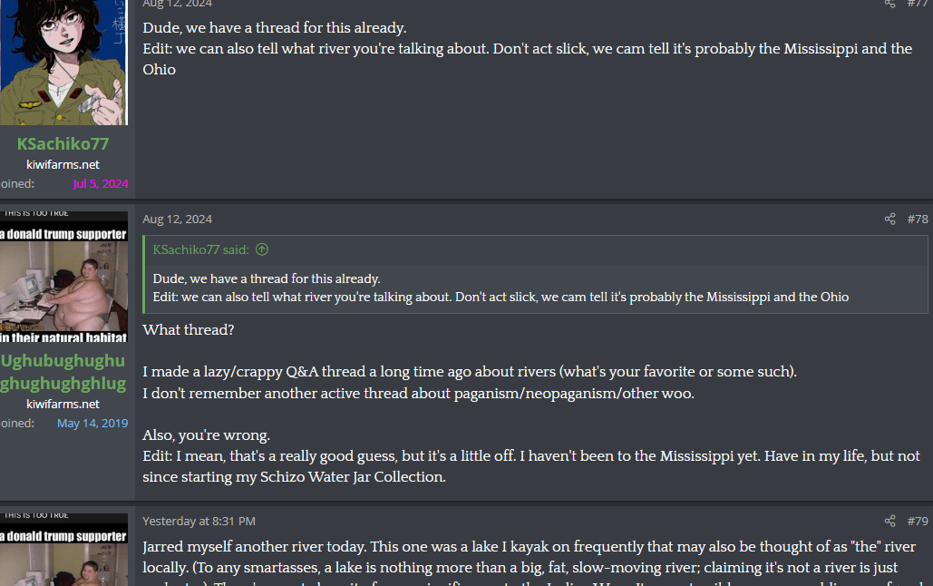
Task: Click share icon on post #78
Action: (x=889, y=220)
